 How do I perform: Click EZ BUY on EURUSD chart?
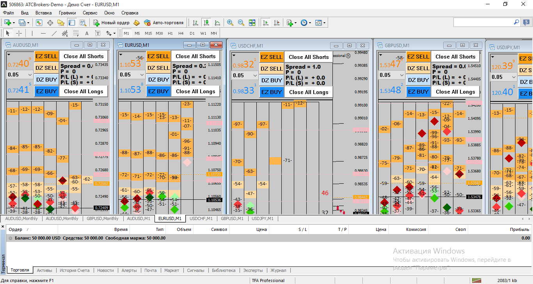click(x=158, y=91)
